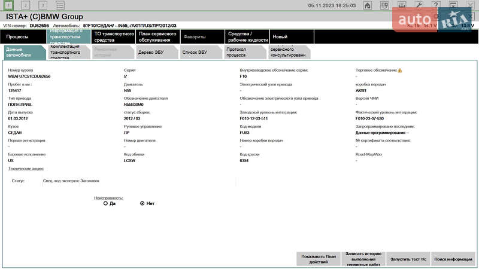Viewport: 479px width, 269px height.
Task: Click Поиск информации button
Action: tap(453, 259)
